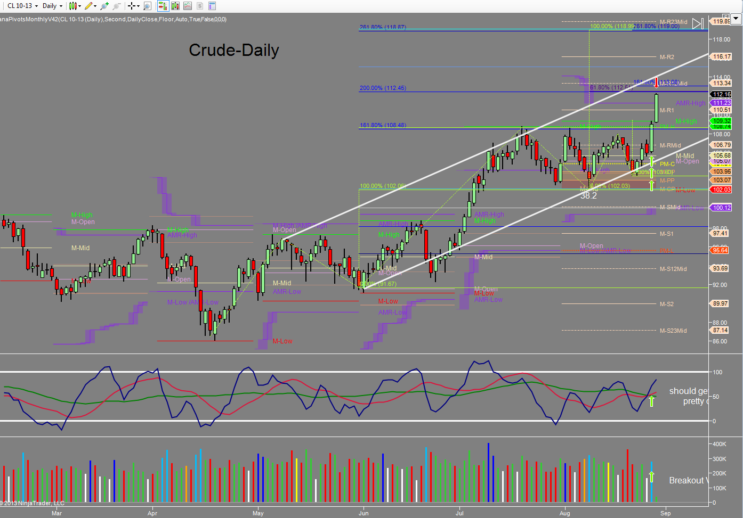The image size is (743, 518).
Task: Click the 'should ge' annotation in oscillator panel
Action: pos(689,391)
